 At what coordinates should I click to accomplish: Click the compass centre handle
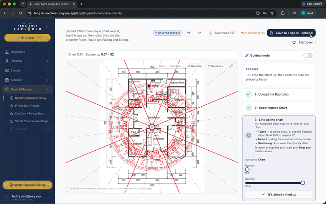pyautogui.click(x=152, y=127)
